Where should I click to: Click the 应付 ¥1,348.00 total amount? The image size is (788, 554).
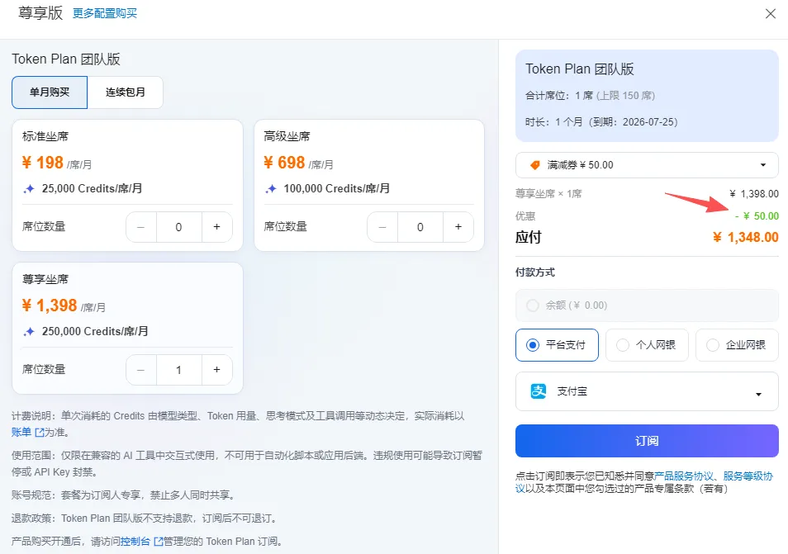pos(745,237)
